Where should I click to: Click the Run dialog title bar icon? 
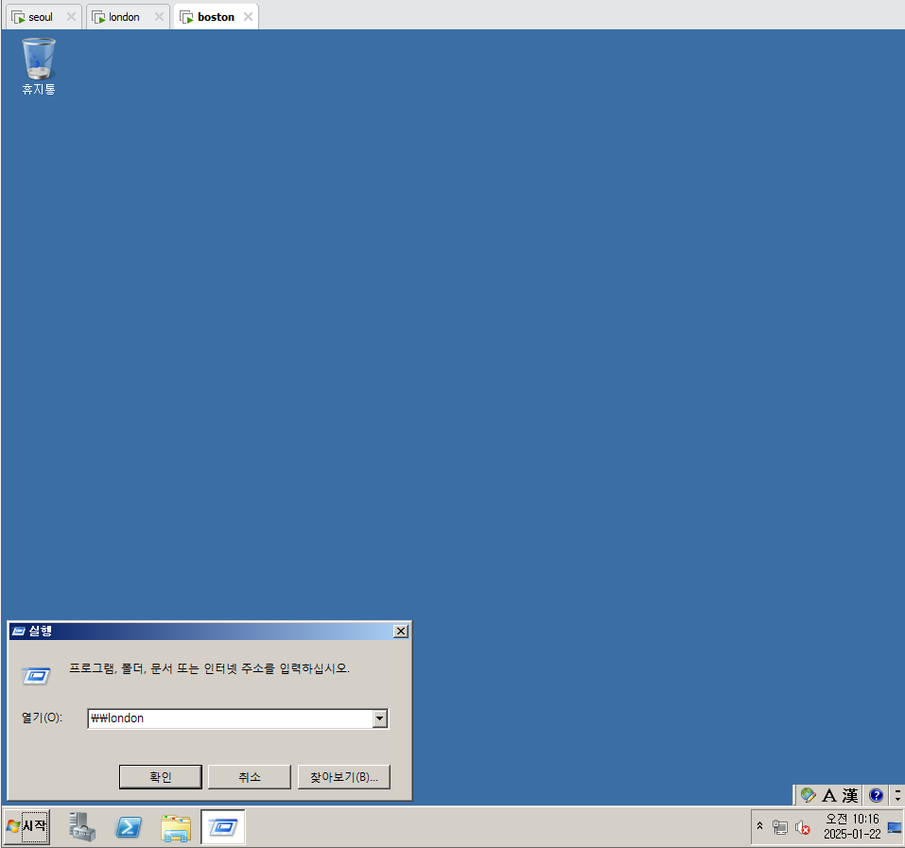pyautogui.click(x=19, y=632)
